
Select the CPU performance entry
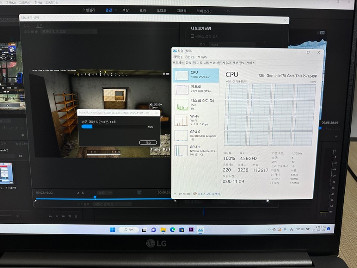196,75
